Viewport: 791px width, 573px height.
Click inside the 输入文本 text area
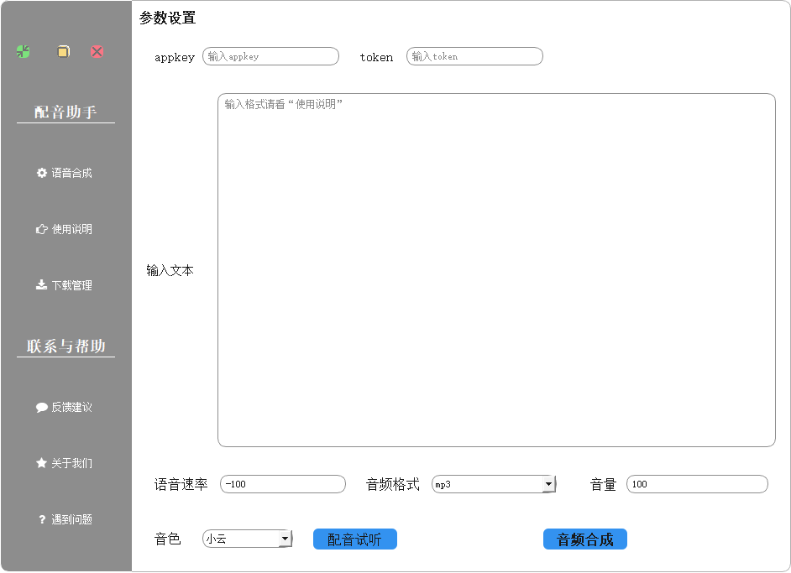tap(496, 270)
